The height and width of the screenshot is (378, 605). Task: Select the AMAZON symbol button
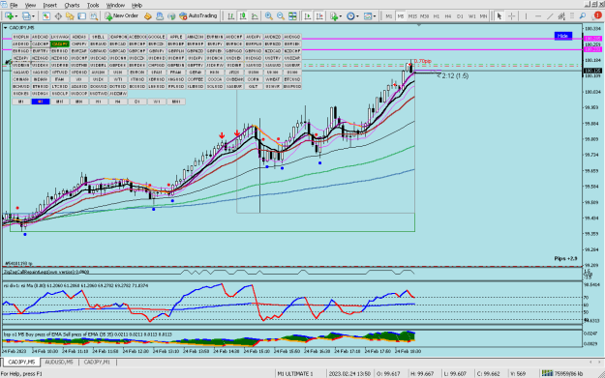click(196, 37)
